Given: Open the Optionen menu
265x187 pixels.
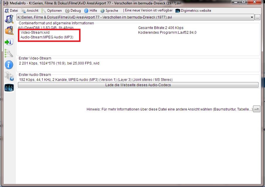Looking at the screenshot, I should tap(52, 11).
